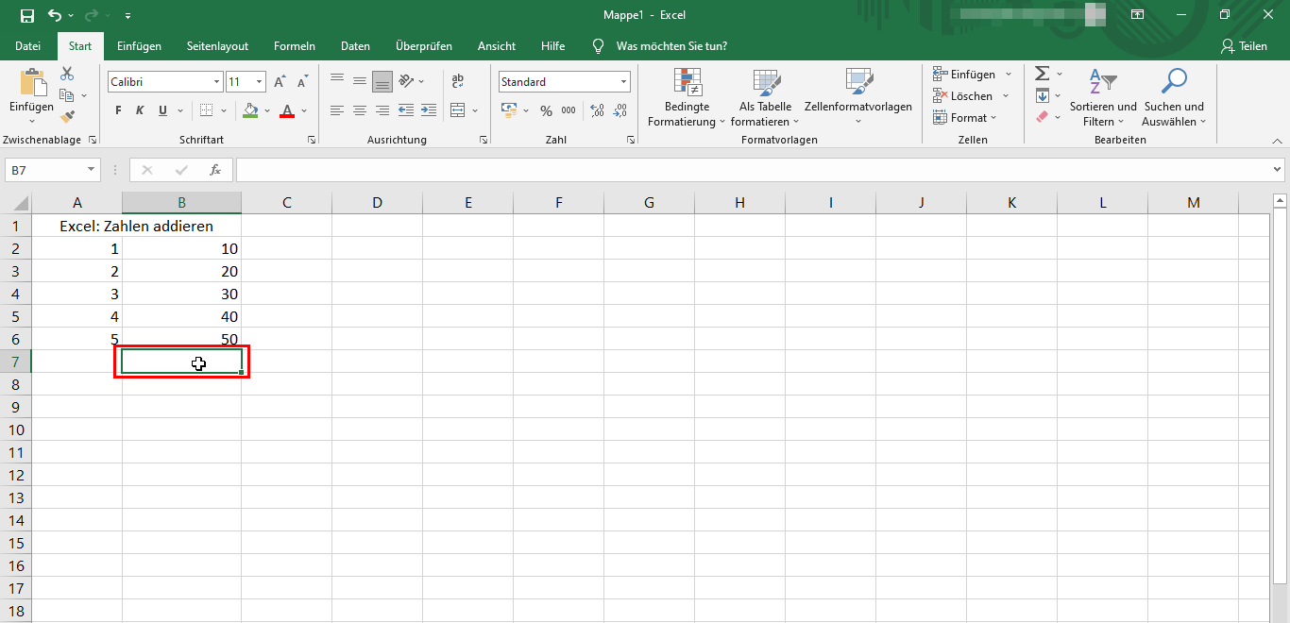Image resolution: width=1290 pixels, height=623 pixels.
Task: Open Zellenformatvorlagen gallery
Action: pyautogui.click(x=858, y=98)
